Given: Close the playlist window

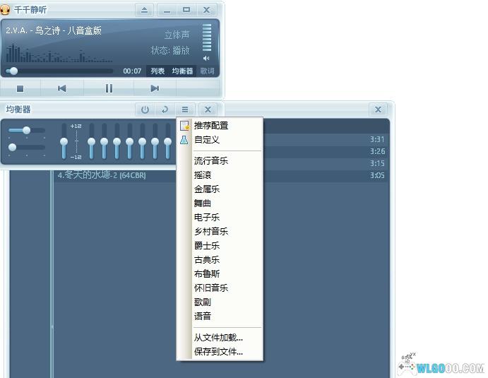Looking at the screenshot, I should pyautogui.click(x=378, y=110).
